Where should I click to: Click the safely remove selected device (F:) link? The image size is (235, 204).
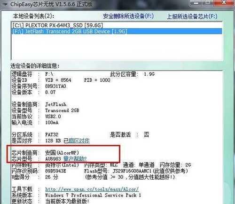tap(128, 16)
